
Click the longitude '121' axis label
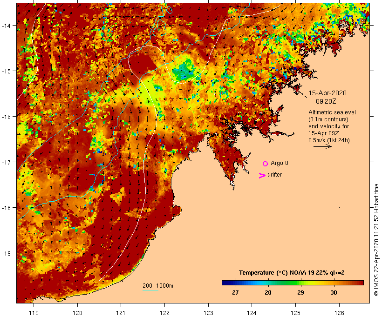click(121, 313)
